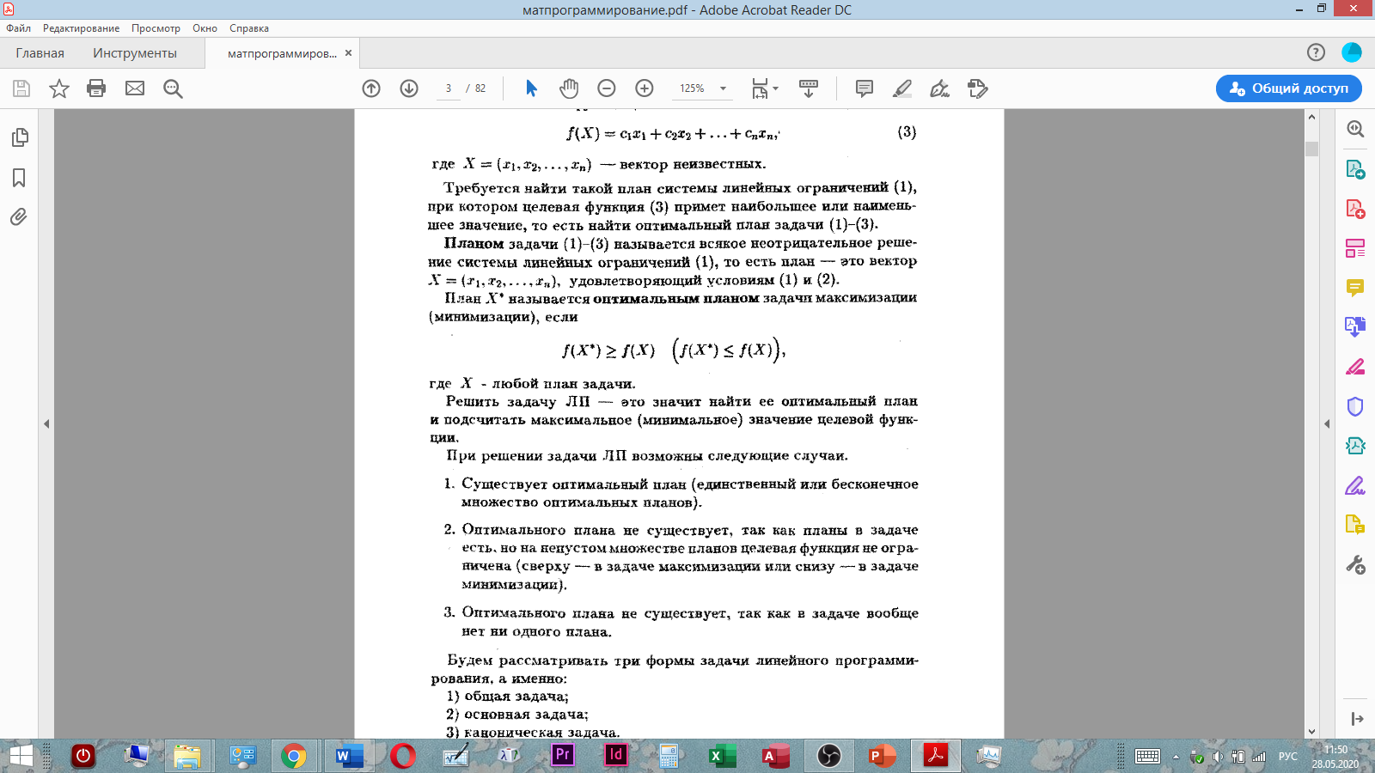
Task: Open the attachments paperclip panel
Action: coord(19,216)
